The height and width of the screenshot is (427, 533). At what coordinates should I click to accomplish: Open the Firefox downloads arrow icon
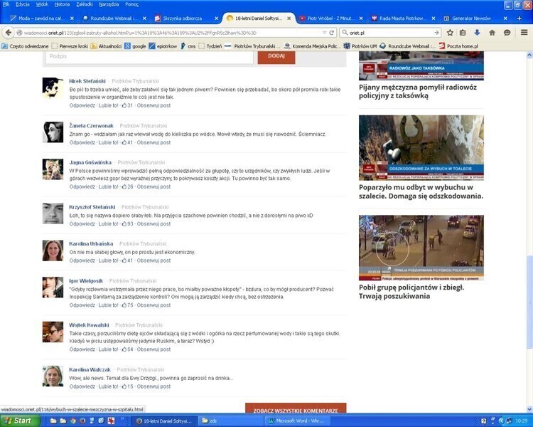[x=477, y=32]
